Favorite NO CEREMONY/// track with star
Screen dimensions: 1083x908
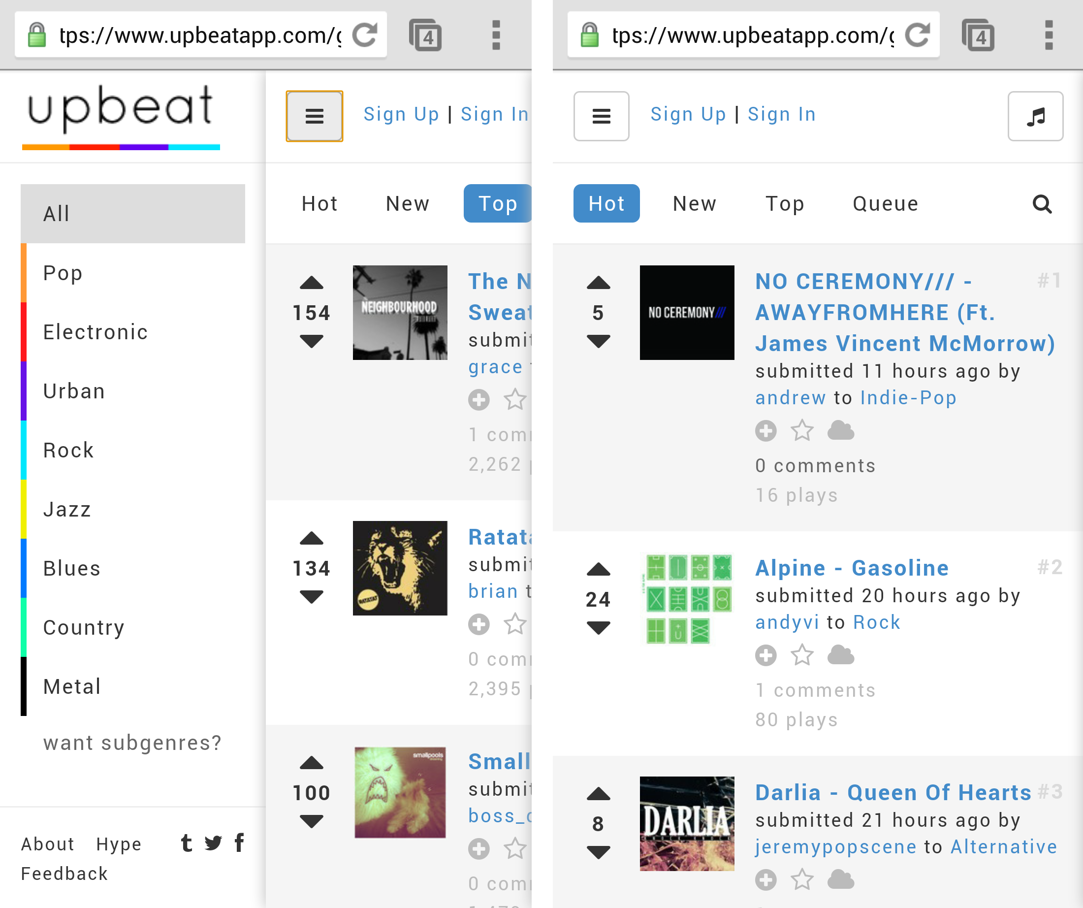pos(802,431)
